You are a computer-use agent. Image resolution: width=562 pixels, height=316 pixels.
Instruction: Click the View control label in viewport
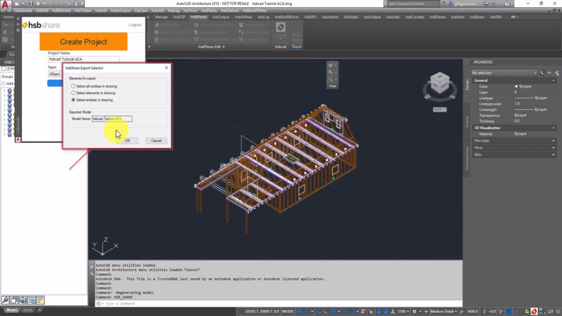click(x=333, y=86)
